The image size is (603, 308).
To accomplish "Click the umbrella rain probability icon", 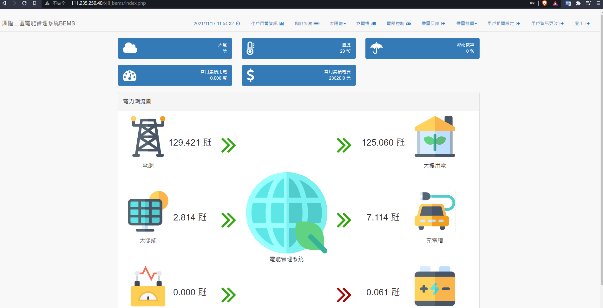I will 377,48.
